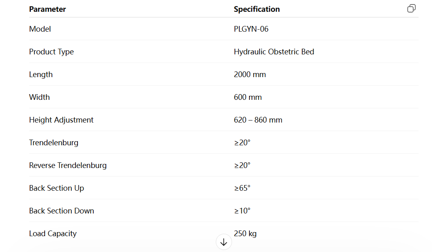Click the Reverse Trendelenburg label
The width and height of the screenshot is (432, 252).
68,165
